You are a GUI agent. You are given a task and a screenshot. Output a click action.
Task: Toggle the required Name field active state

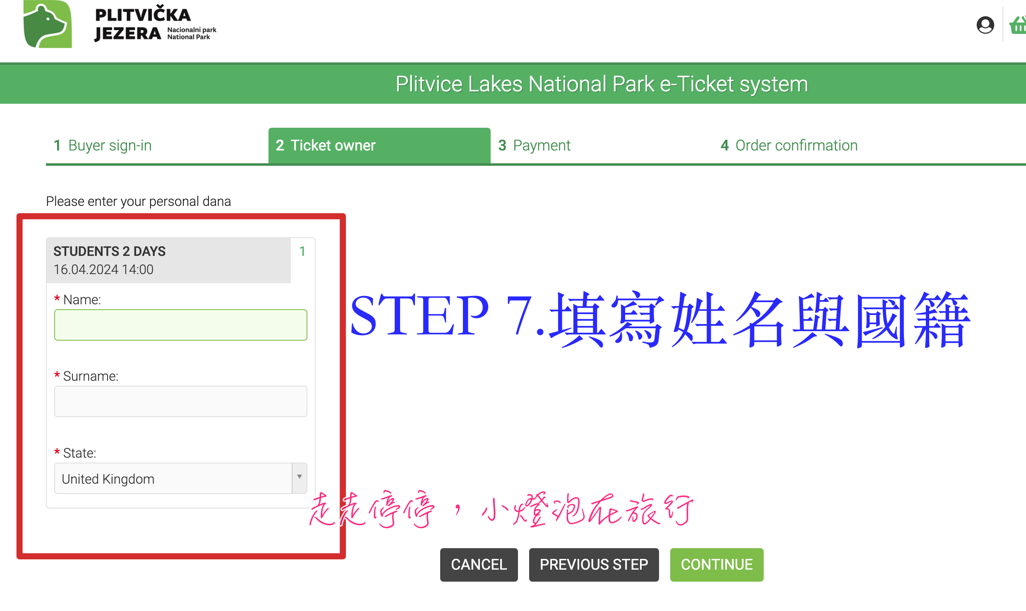[x=180, y=326]
